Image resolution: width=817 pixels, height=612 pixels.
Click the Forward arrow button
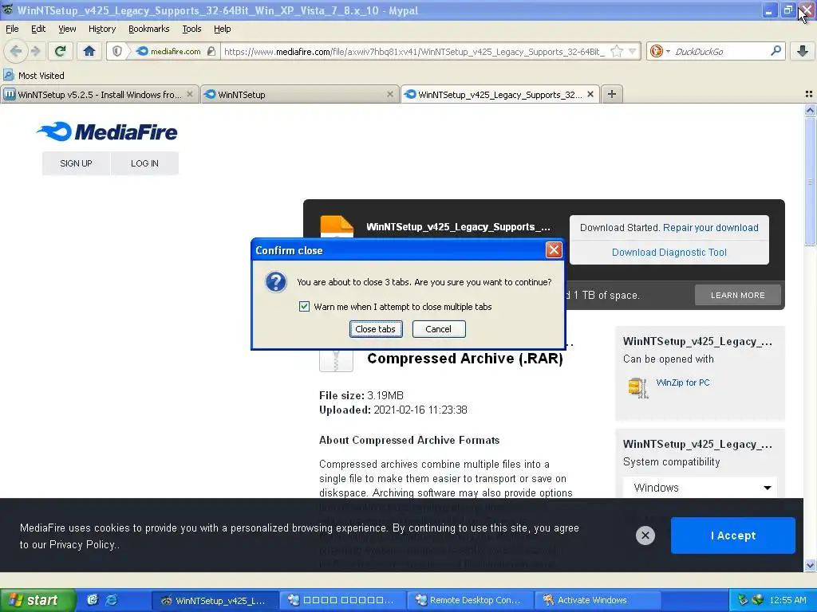click(x=35, y=51)
